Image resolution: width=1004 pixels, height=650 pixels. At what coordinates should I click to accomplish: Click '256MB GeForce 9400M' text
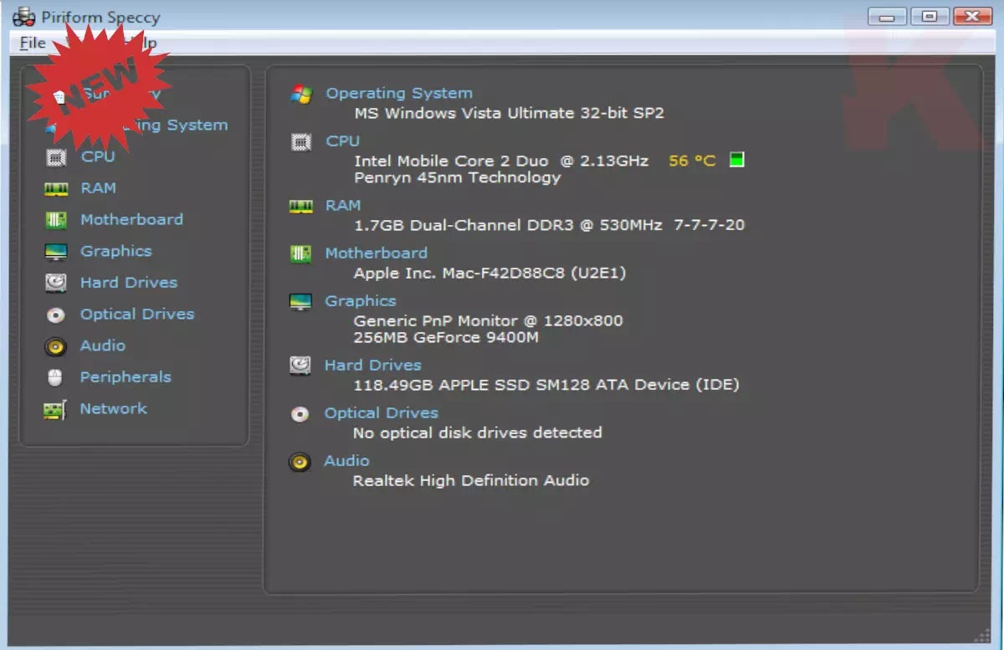(446, 337)
